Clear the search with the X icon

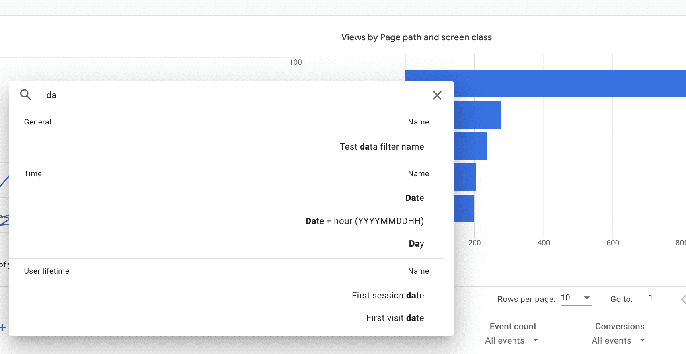437,95
